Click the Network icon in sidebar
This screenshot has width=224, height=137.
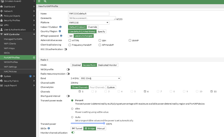tap(2, 11)
